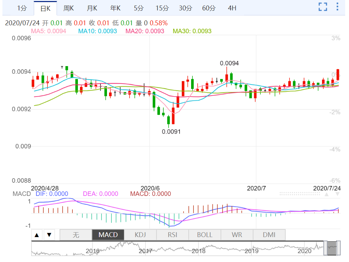Select the 1分 one-minute interval

point(21,8)
